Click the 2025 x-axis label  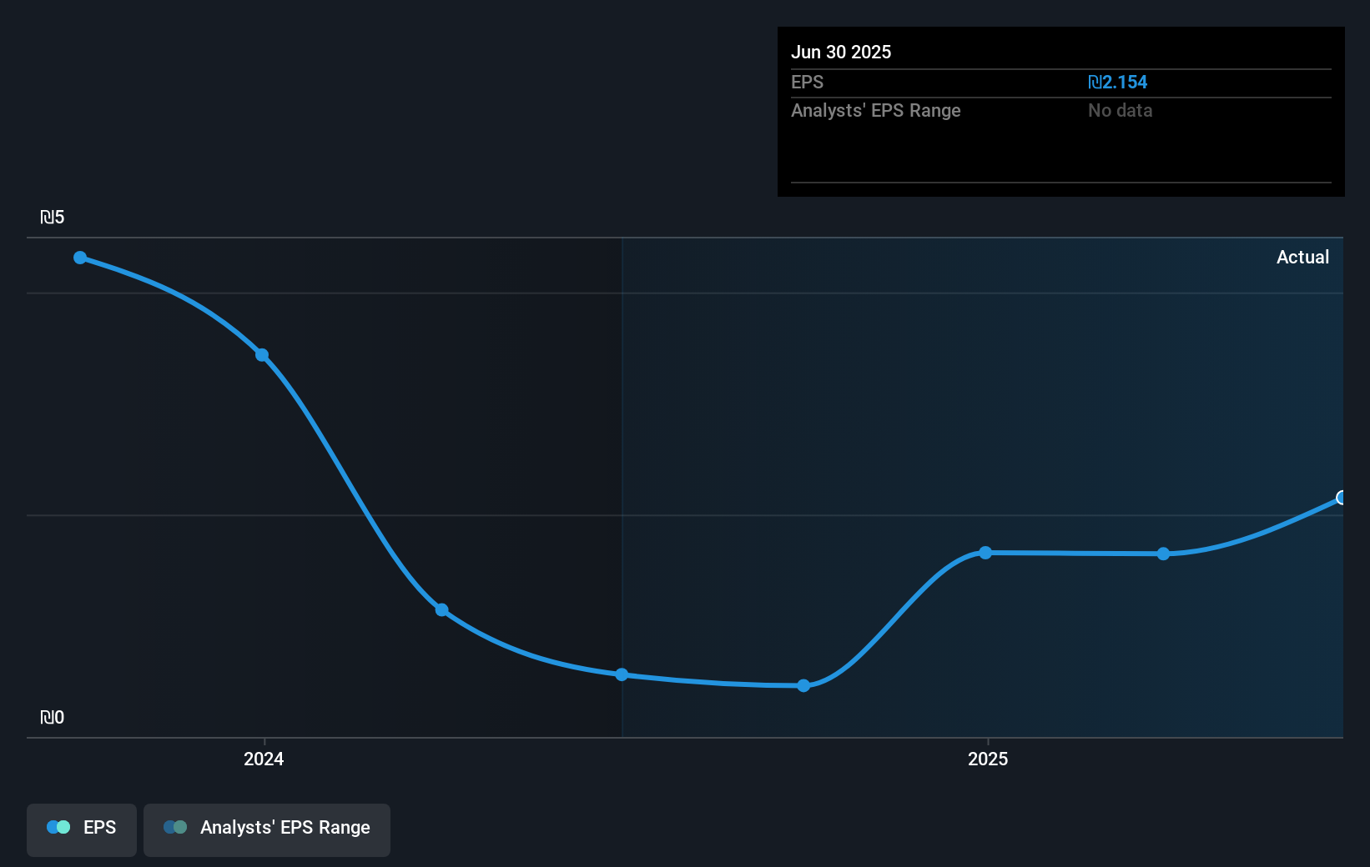(988, 759)
